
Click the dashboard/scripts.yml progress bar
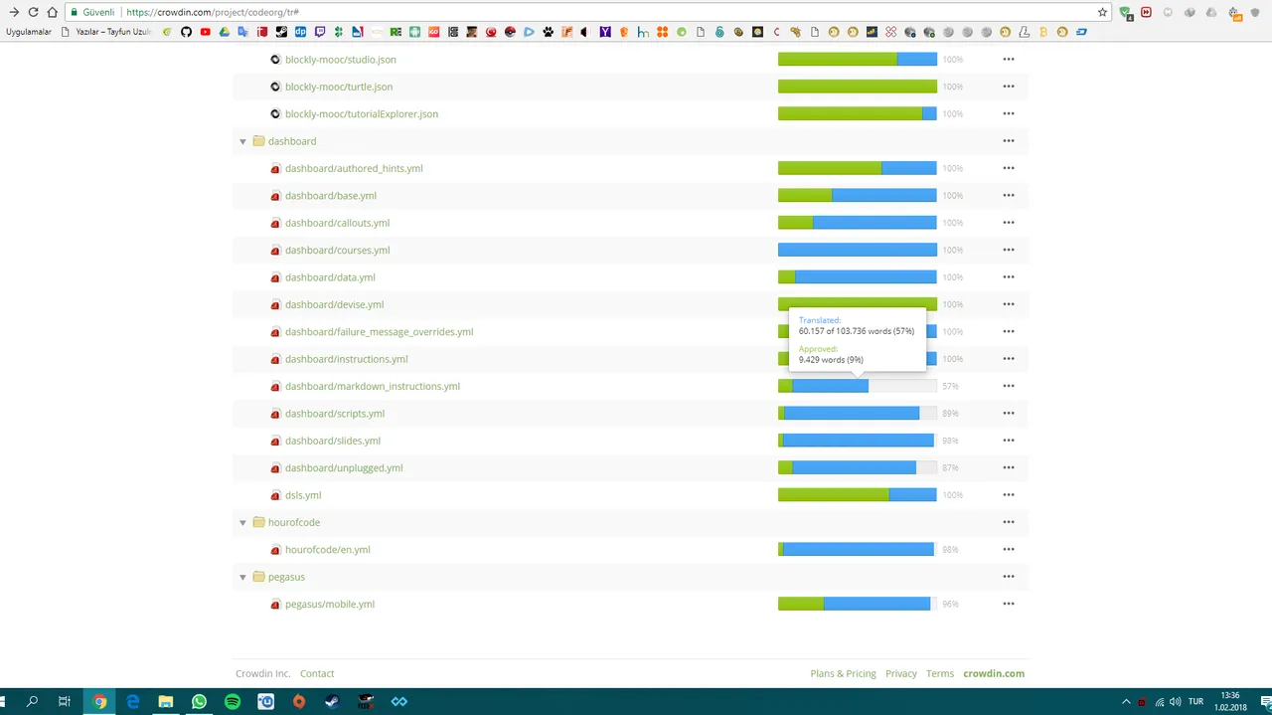click(x=858, y=414)
